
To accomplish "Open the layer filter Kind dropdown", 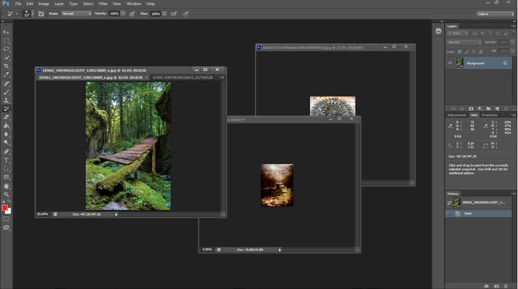I will point(457,33).
